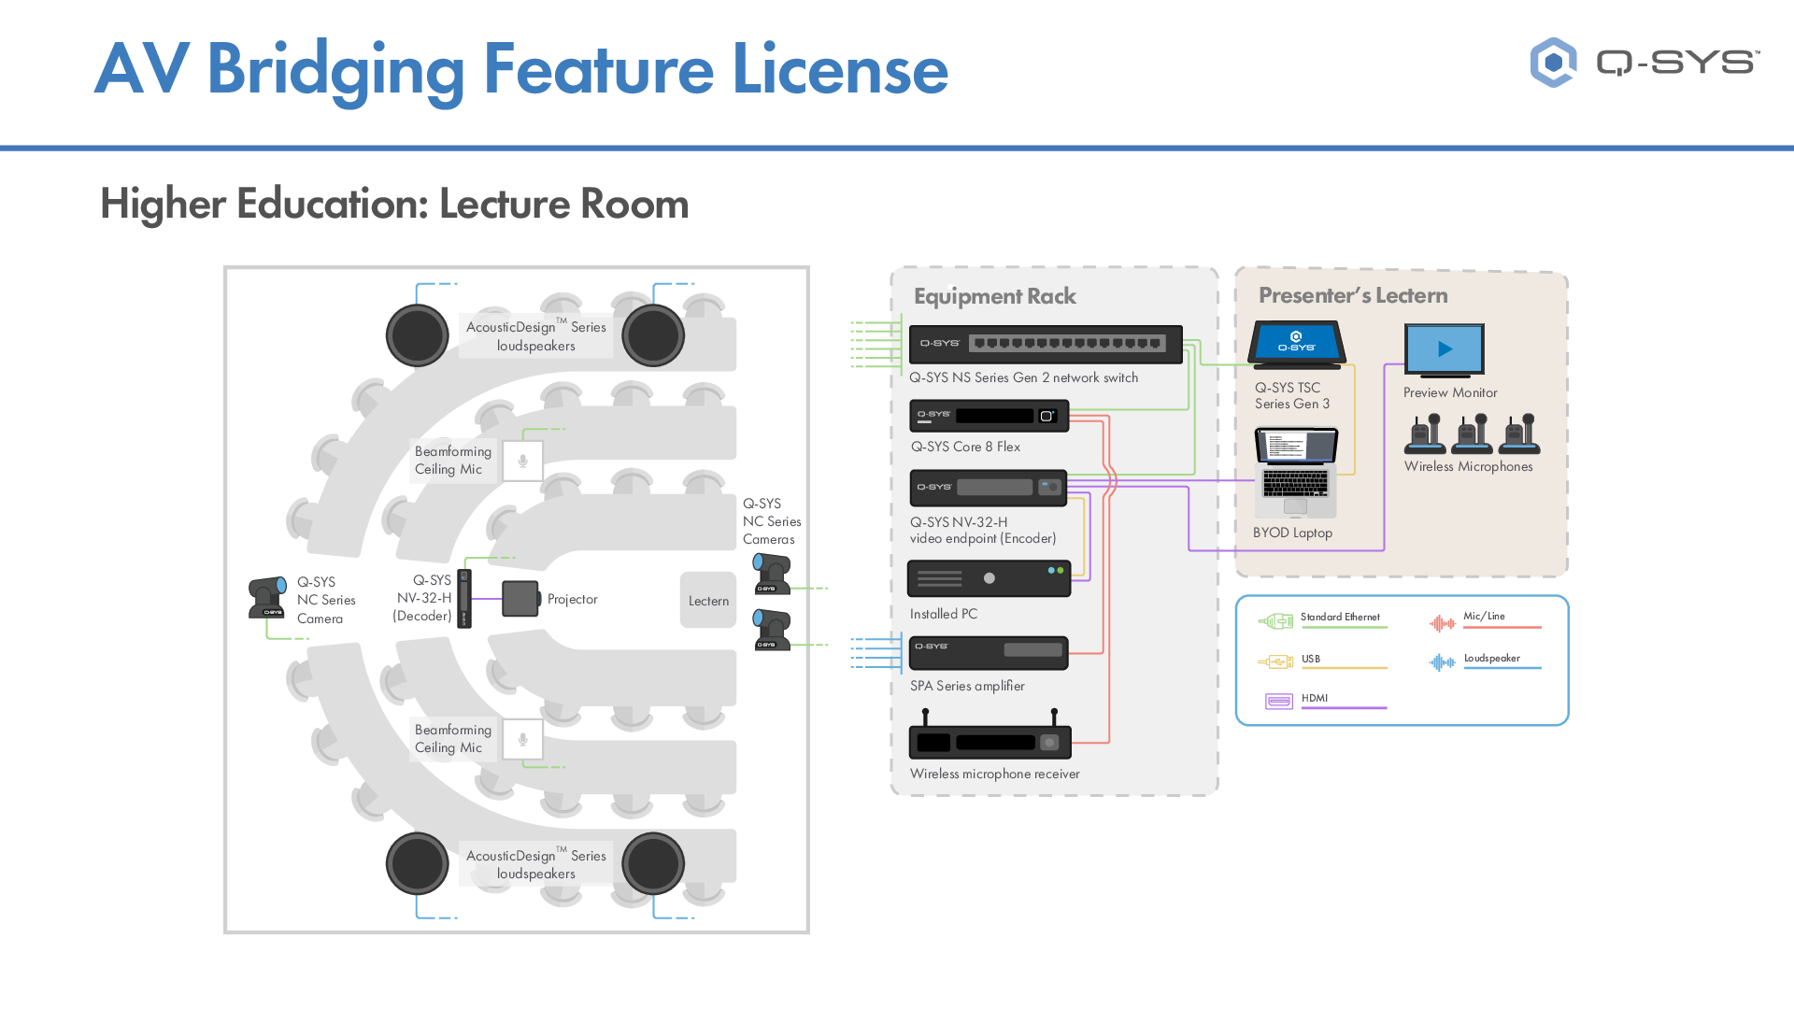
Task: Click the Mic/Line legend text
Action: point(1484,616)
